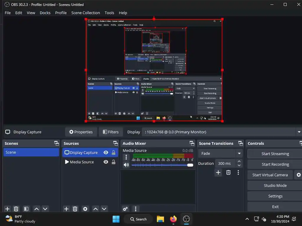Screen dimensions: 302x226
Task: Open source properties gear in Sources panel
Action: [x=85, y=209]
